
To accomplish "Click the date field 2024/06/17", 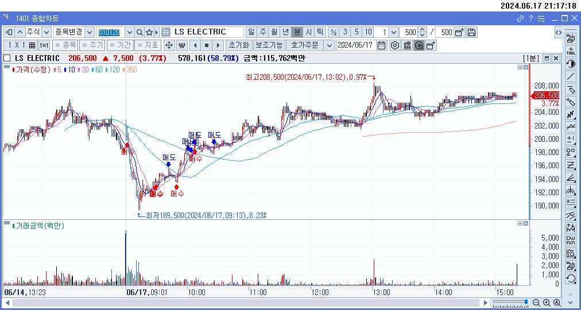I will coord(356,45).
